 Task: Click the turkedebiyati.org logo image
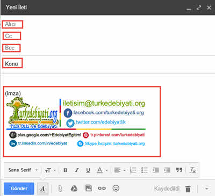coord(32,113)
